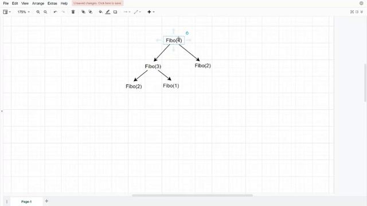This screenshot has width=367, height=206.
Task: Click Unsaved changes save notice
Action: (x=97, y=3)
